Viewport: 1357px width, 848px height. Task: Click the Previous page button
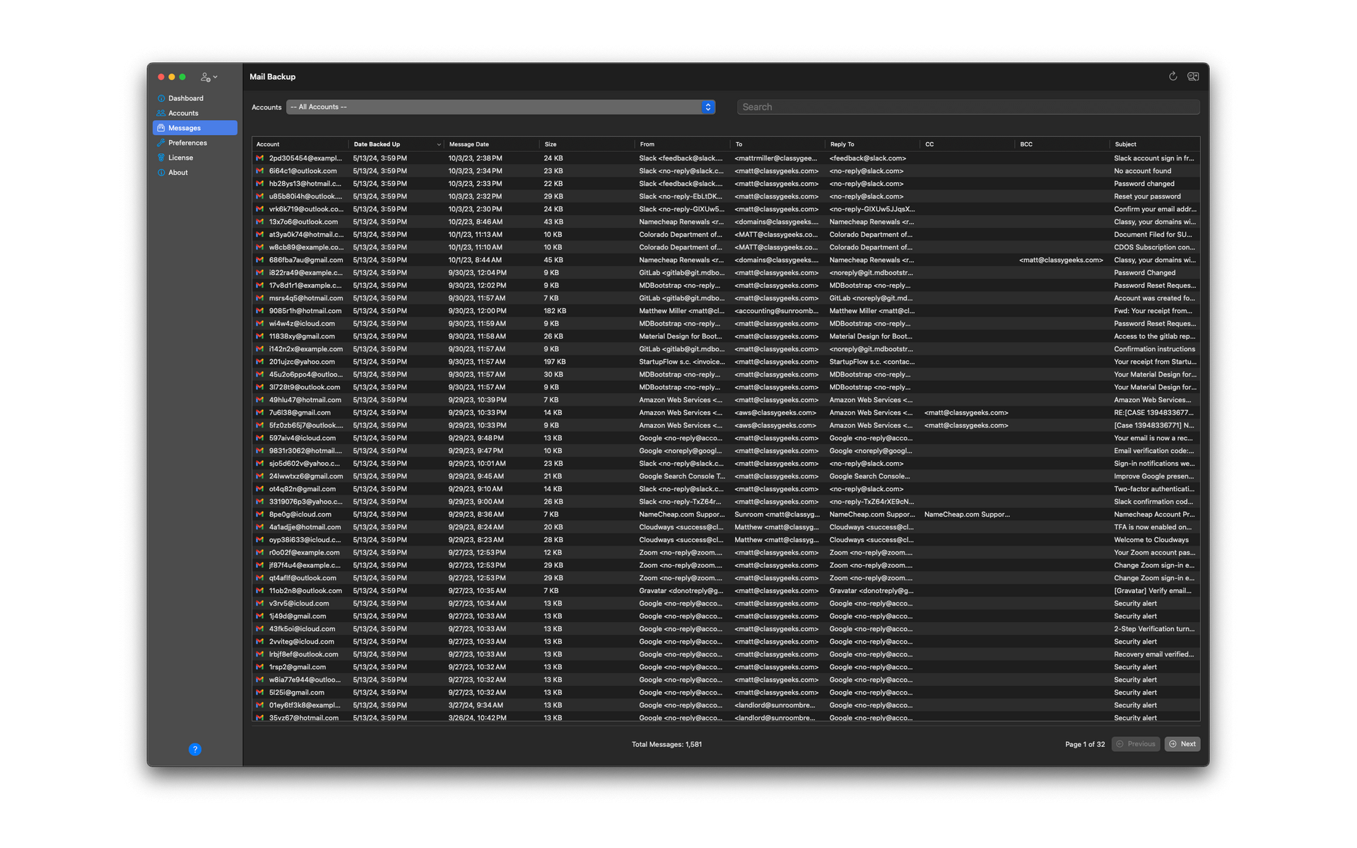[1136, 744]
